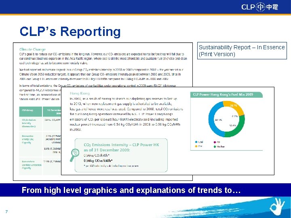The width and height of the screenshot is (291, 218).
Task: Click the Climate Change heading
Action: 32,49
